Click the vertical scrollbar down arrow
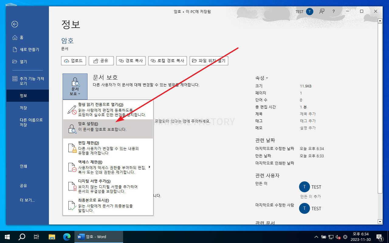Screen dimensions: 389x243 point(380,221)
